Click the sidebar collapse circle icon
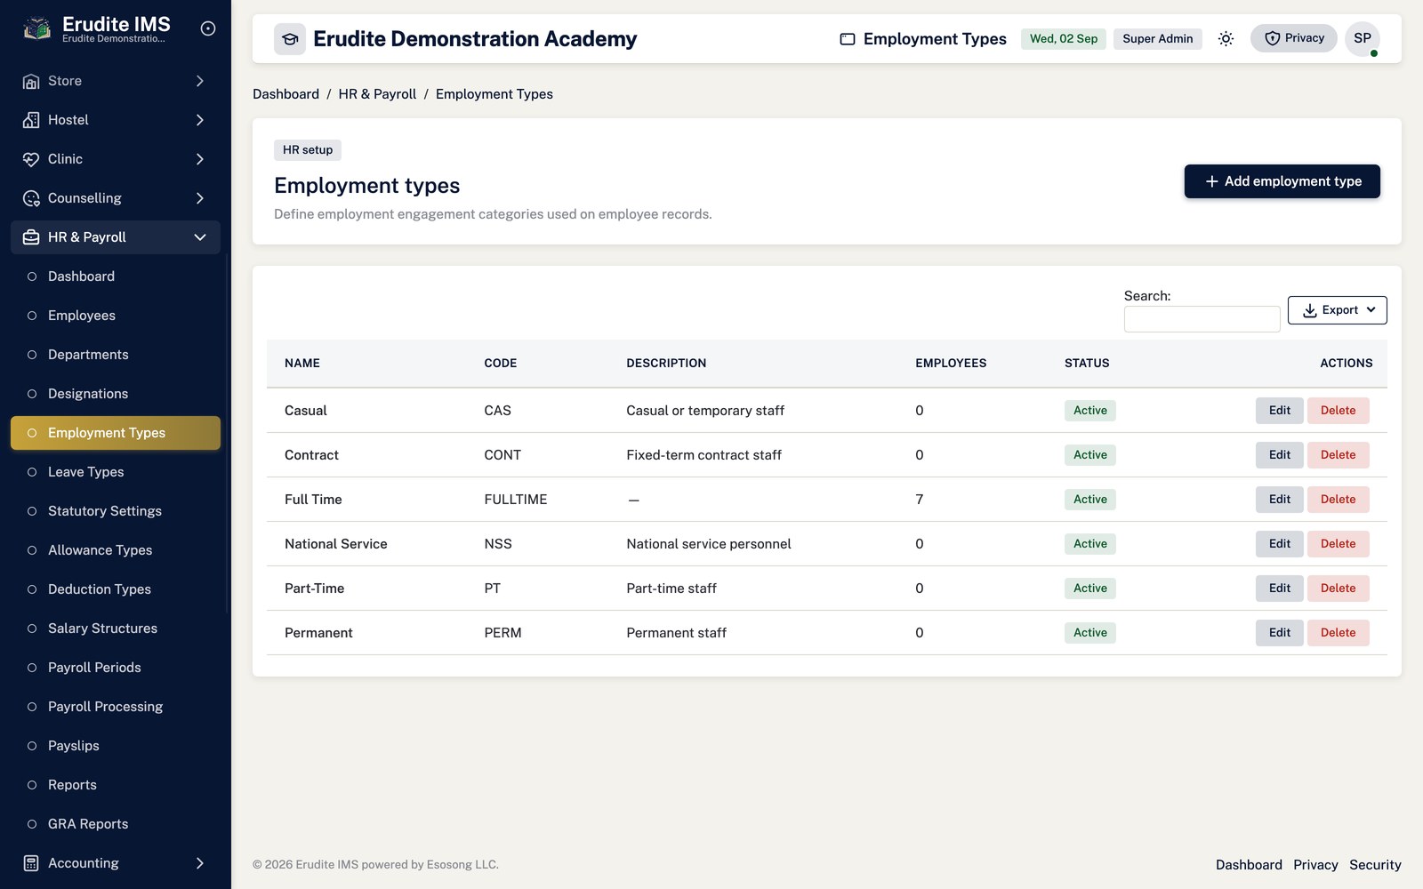This screenshot has height=889, width=1423. tap(208, 28)
